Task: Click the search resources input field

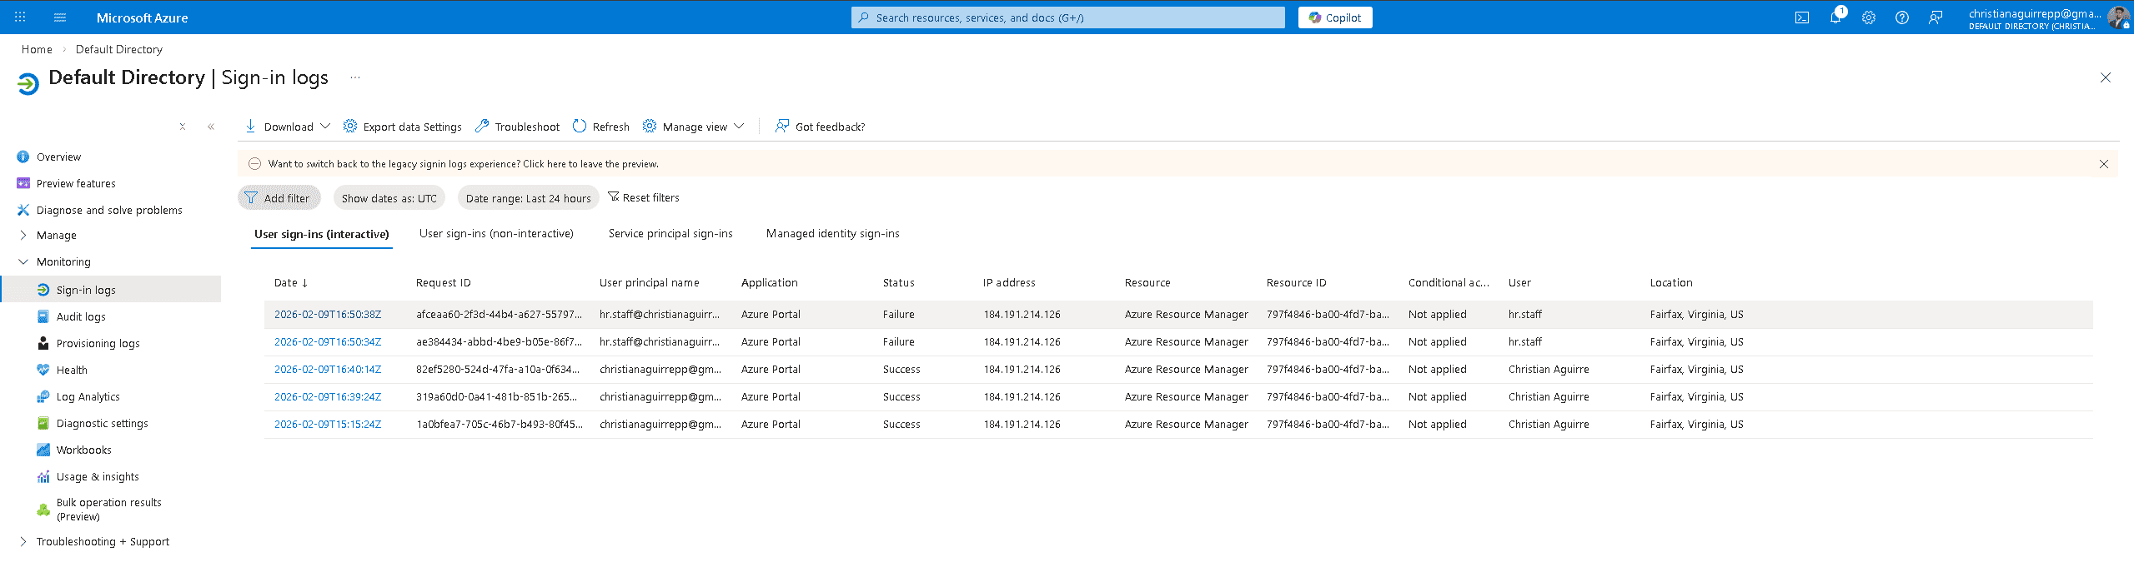Action: tap(1067, 17)
